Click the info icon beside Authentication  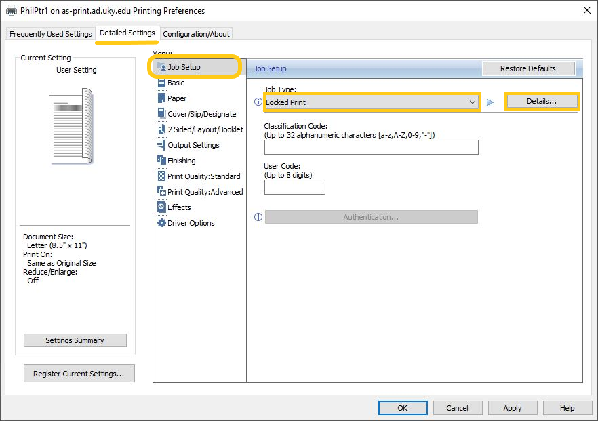coord(258,217)
